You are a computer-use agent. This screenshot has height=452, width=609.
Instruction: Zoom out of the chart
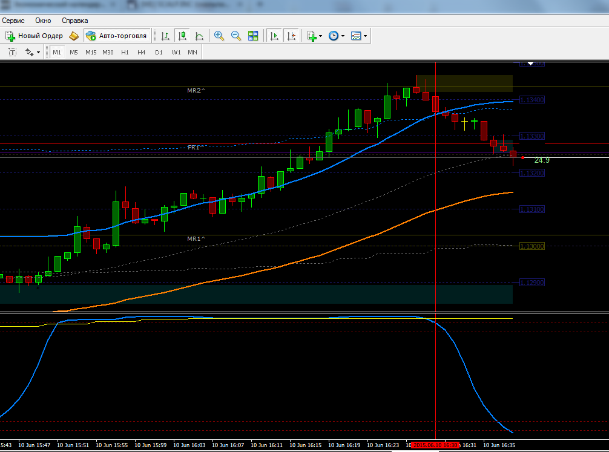235,36
